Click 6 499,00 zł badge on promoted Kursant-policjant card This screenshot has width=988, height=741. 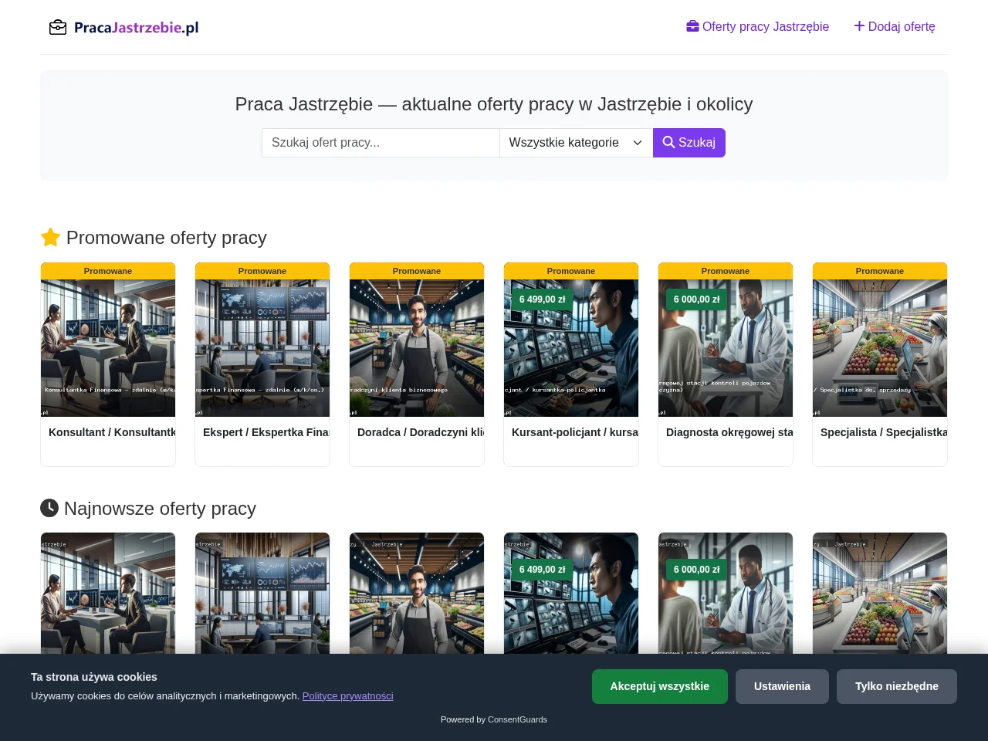[542, 299]
